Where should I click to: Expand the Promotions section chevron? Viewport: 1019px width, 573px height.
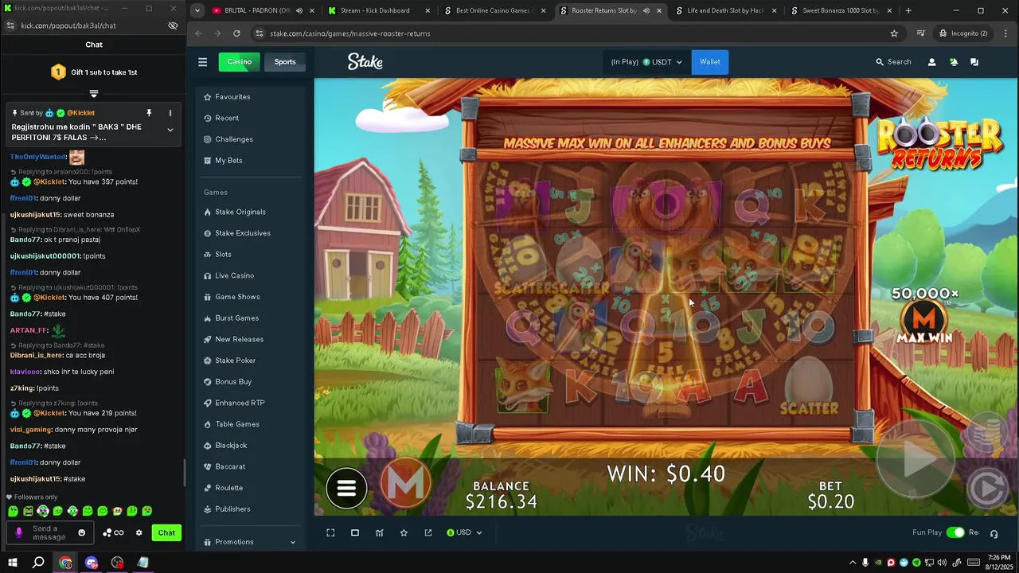point(292,542)
